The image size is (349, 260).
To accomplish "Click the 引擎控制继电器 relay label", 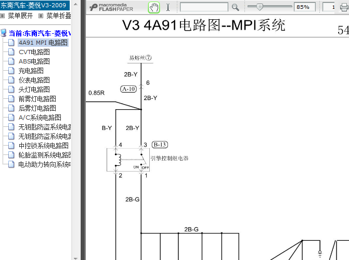I will [170, 158].
